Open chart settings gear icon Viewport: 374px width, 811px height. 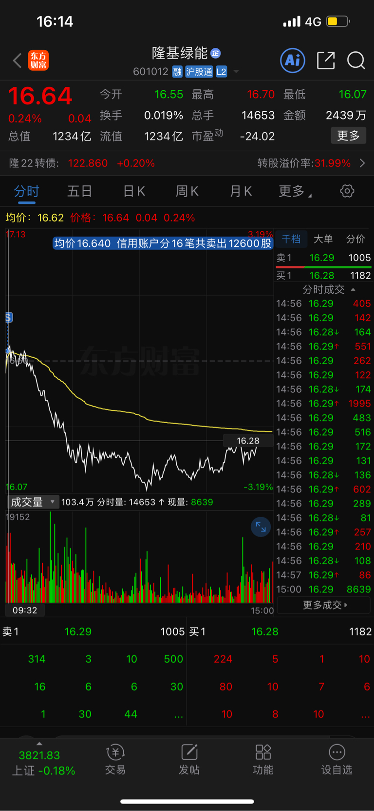click(347, 191)
